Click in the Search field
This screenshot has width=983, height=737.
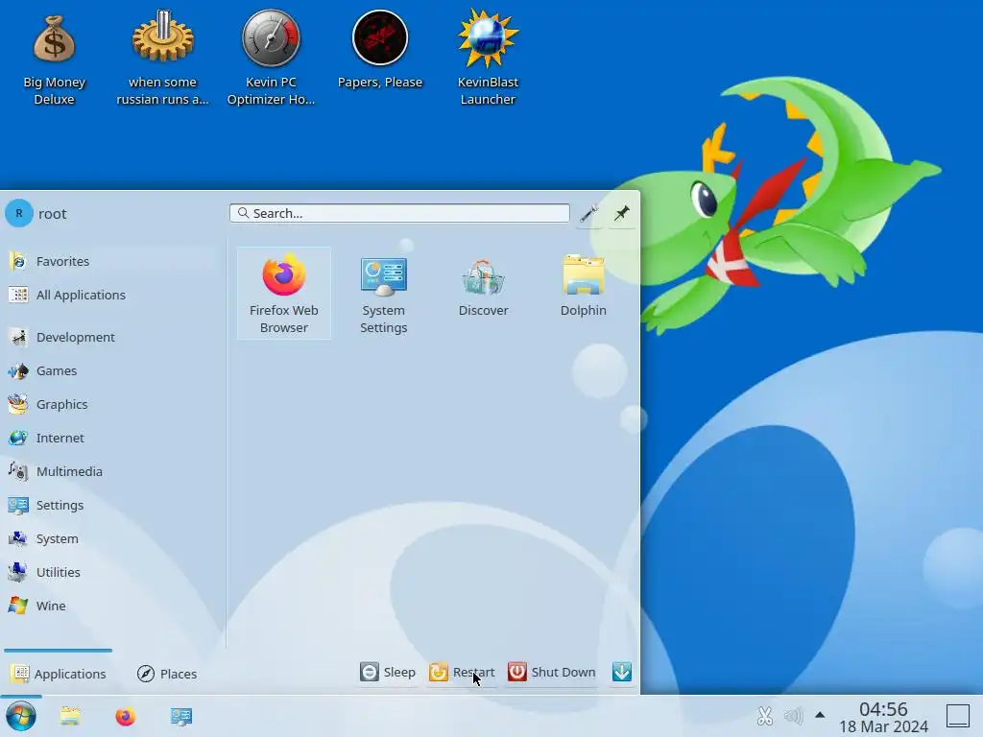coord(399,213)
